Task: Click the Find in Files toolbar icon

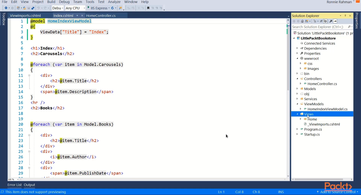Action: 120,8
